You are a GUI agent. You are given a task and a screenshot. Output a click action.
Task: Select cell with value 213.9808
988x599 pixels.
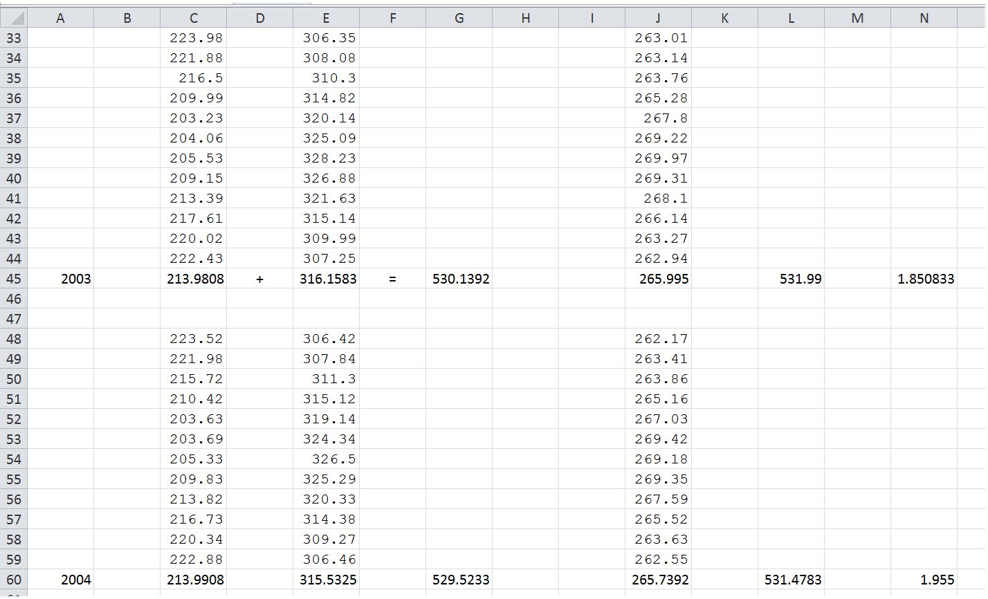click(x=193, y=279)
